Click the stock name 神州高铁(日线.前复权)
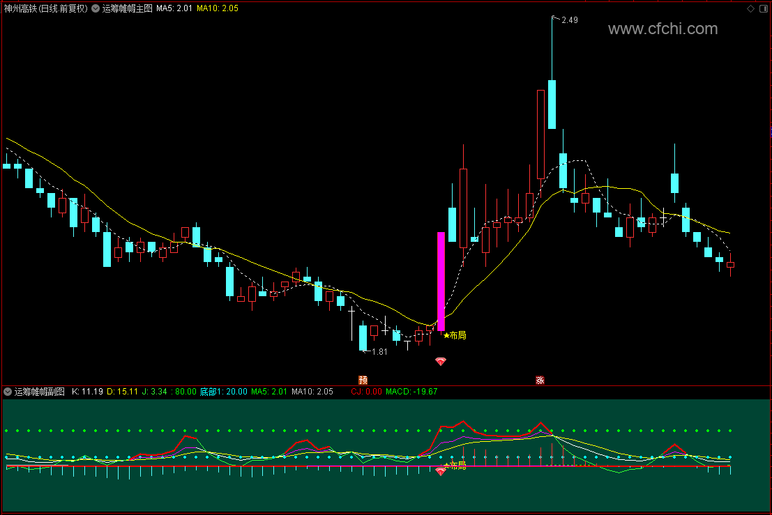The width and height of the screenshot is (772, 515). (46, 8)
